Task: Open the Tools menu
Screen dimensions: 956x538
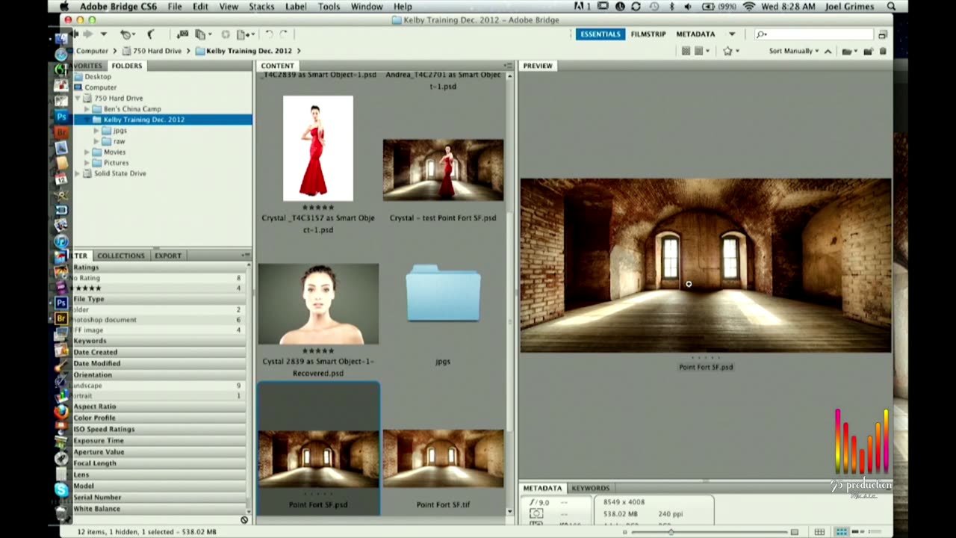Action: click(329, 7)
